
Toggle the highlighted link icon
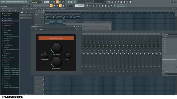tap(60, 5)
